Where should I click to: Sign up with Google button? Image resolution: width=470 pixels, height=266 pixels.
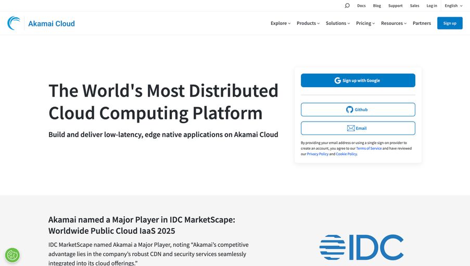coord(358,81)
